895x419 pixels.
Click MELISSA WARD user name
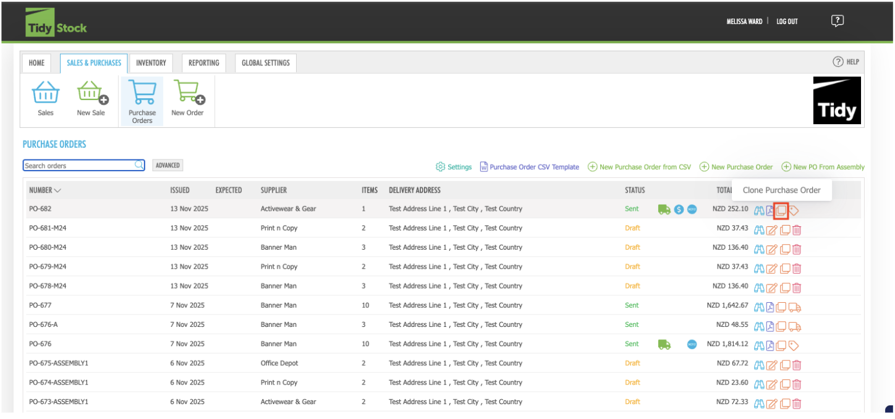pos(745,21)
